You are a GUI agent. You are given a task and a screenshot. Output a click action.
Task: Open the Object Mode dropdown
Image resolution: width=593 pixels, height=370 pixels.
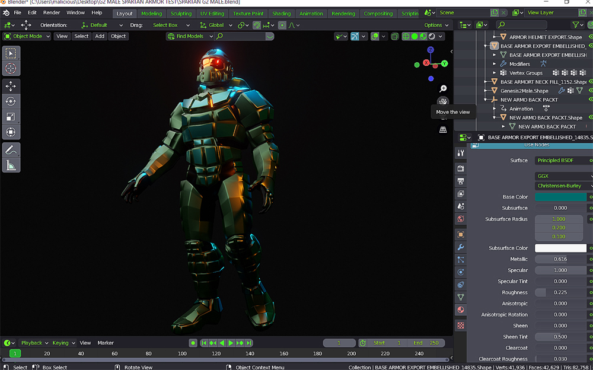click(27, 36)
